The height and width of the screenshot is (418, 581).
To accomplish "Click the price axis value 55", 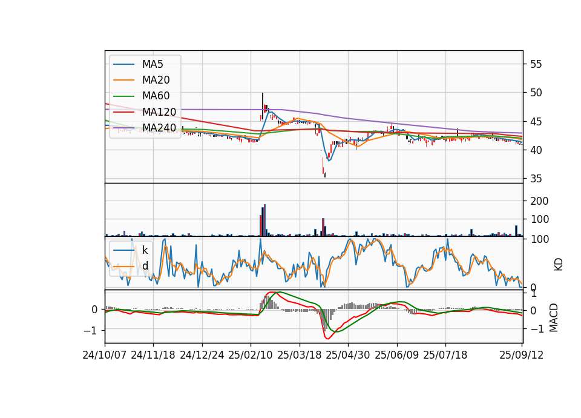I will (x=536, y=64).
